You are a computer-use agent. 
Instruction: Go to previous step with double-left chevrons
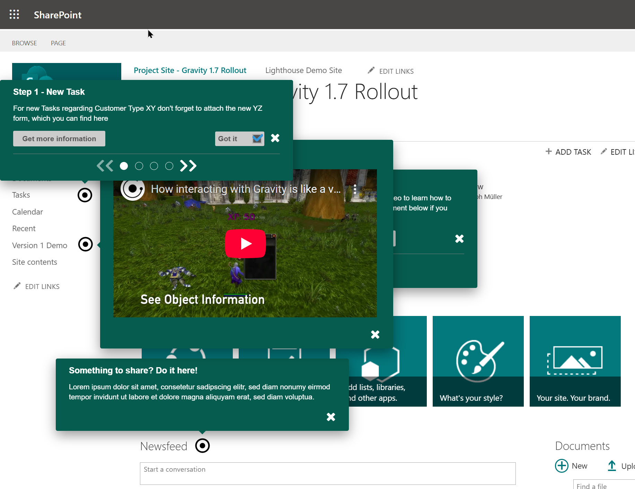[x=105, y=166]
